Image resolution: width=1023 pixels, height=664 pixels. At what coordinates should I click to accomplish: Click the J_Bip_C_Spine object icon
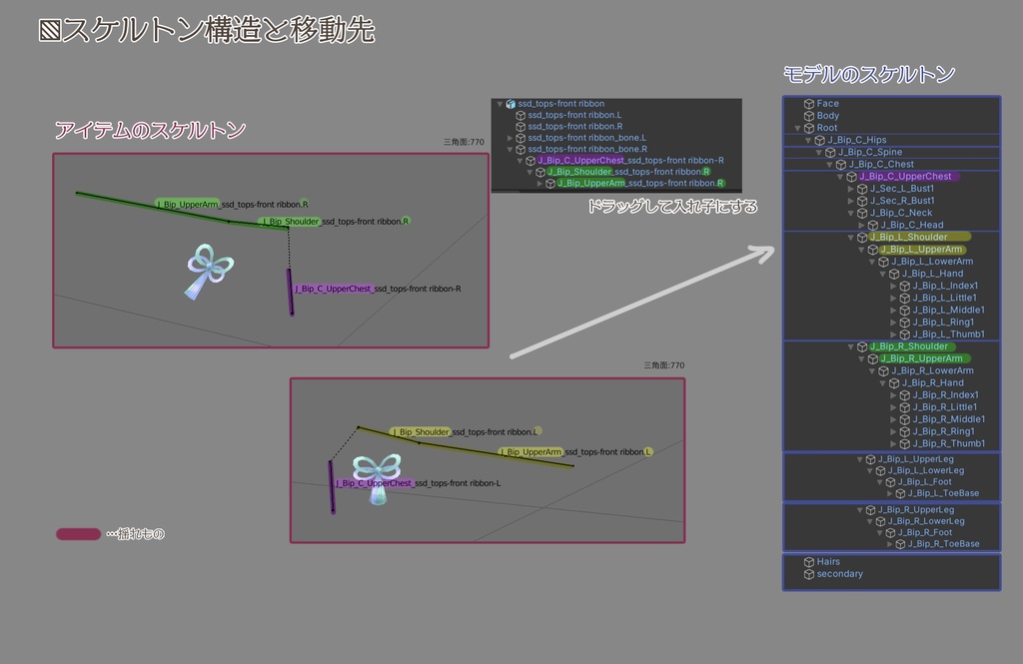point(830,152)
